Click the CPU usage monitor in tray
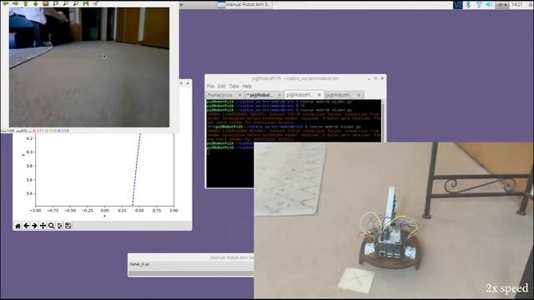The width and height of the screenshot is (534, 300). pyautogui.click(x=501, y=4)
